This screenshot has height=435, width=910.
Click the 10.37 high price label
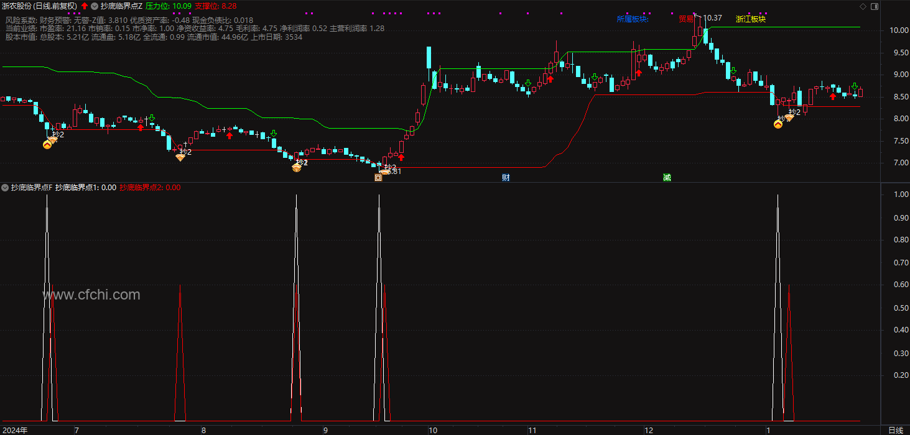[713, 18]
